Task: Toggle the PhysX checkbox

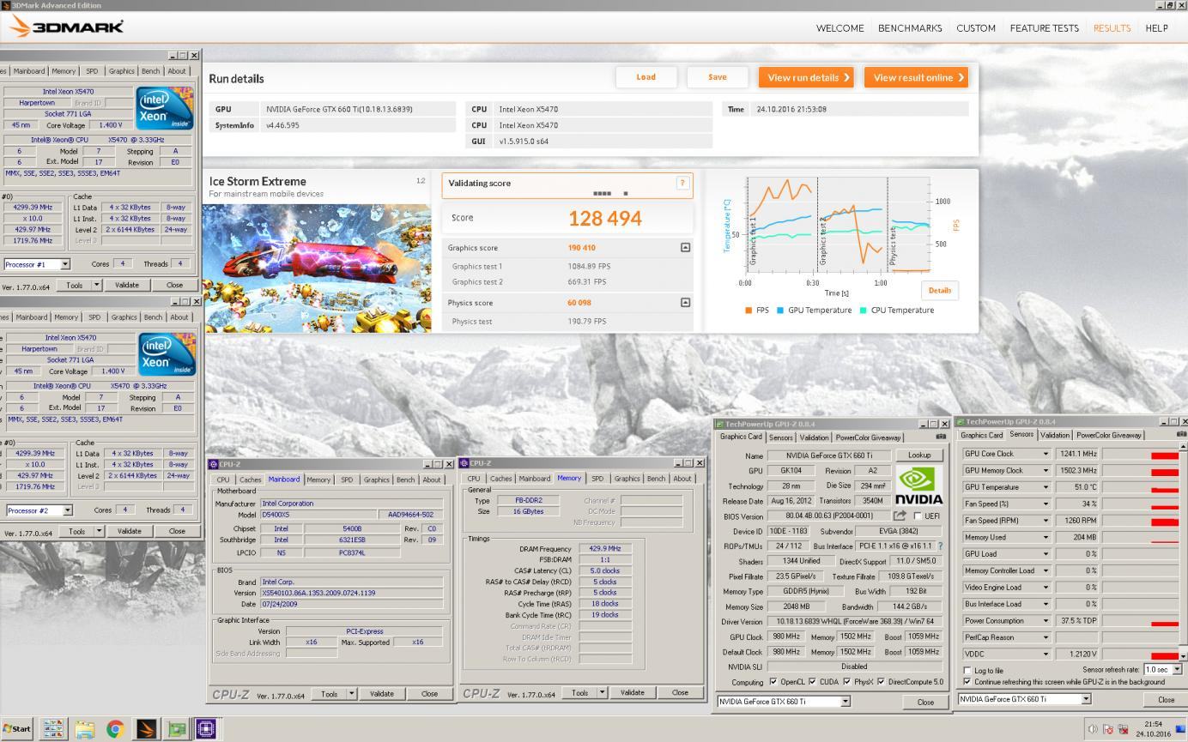Action: [846, 682]
